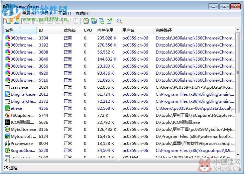Open the 进程(P) menu
244x174 pixels.
[47, 13]
